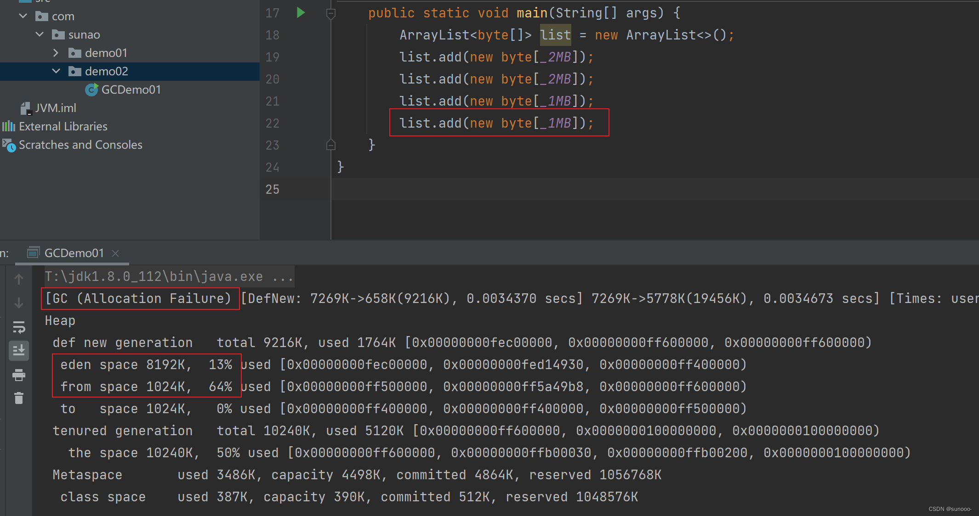Click 'tenured generation' console line
979x516 pixels.
(x=466, y=431)
